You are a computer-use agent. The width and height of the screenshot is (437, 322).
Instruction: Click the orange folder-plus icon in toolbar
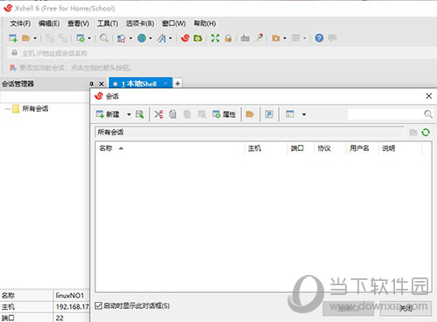click(275, 38)
